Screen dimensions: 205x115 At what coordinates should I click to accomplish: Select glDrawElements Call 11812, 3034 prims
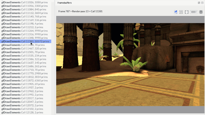(x=24, y=77)
